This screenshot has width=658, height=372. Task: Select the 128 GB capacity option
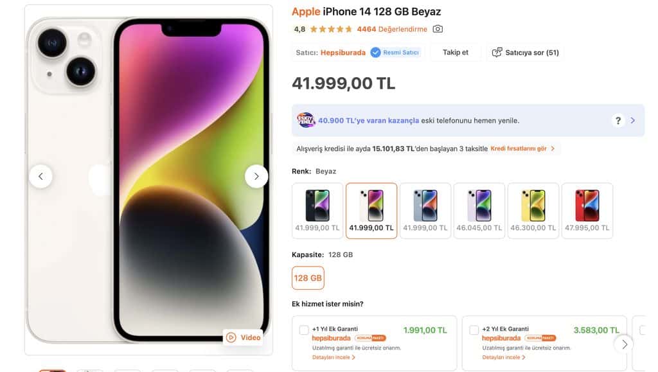click(x=308, y=278)
